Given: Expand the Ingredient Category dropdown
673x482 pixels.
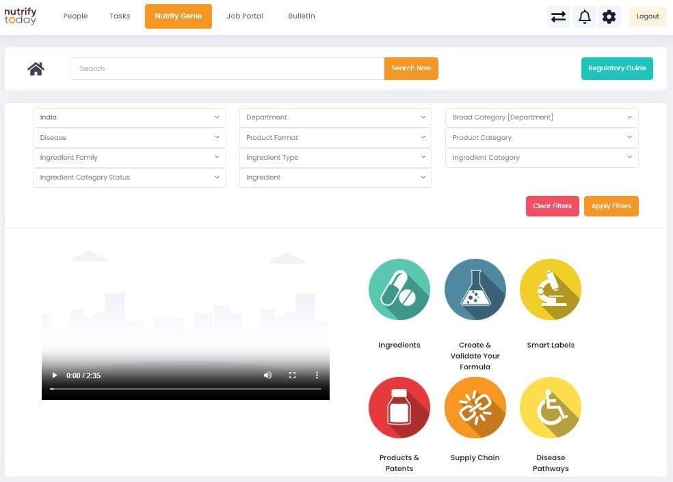Looking at the screenshot, I should point(542,158).
